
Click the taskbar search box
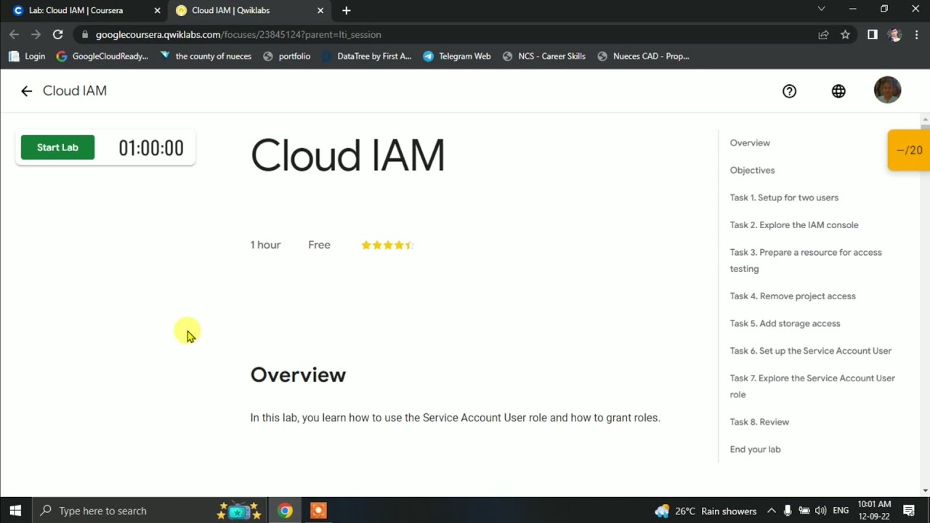(151, 511)
